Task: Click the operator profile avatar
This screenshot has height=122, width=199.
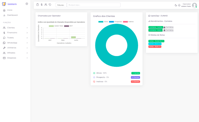Action: [x=194, y=5]
